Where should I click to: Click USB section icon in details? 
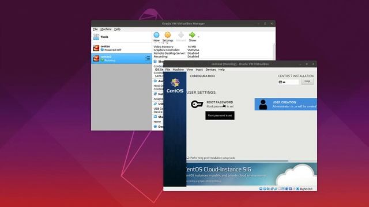click(x=155, y=103)
